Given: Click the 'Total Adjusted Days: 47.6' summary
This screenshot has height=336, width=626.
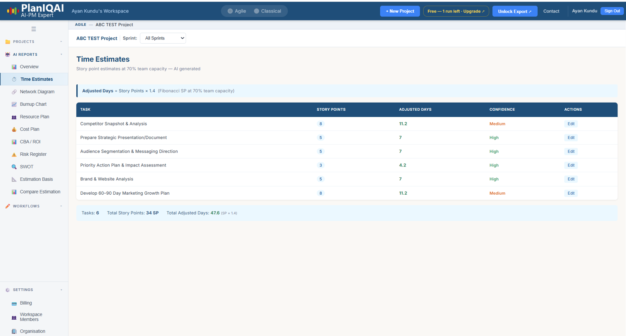Looking at the screenshot, I should (x=193, y=213).
